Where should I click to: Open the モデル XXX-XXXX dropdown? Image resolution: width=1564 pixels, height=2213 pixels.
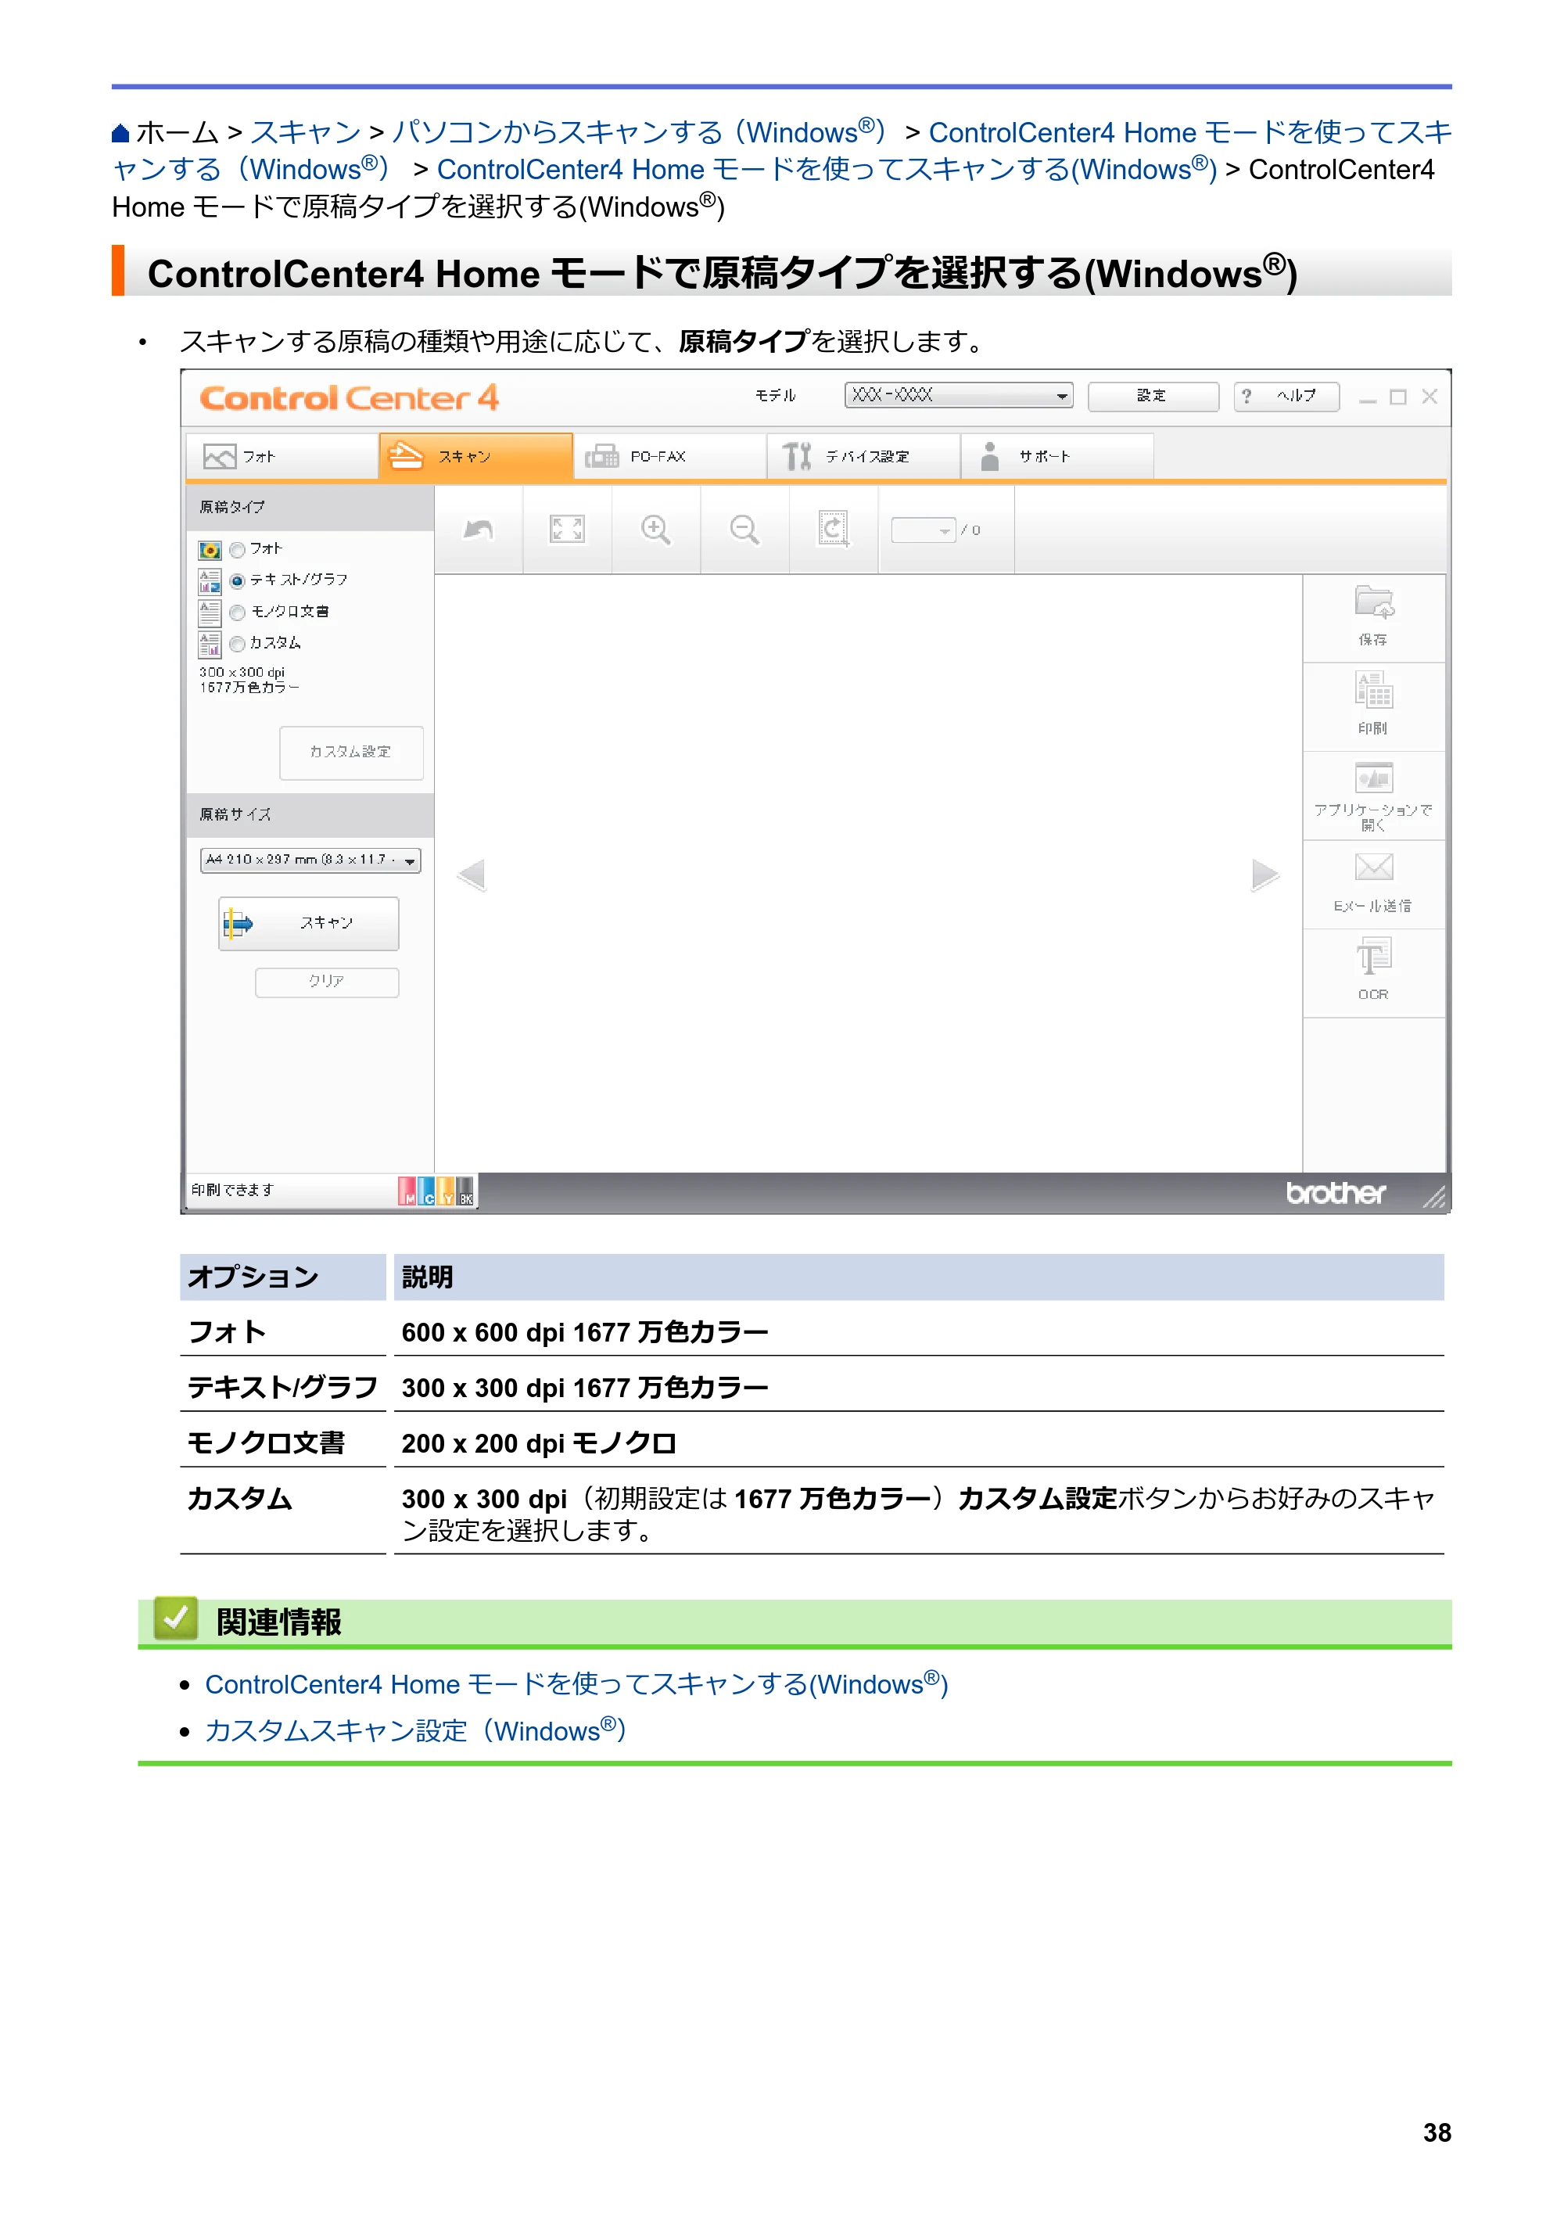click(959, 396)
